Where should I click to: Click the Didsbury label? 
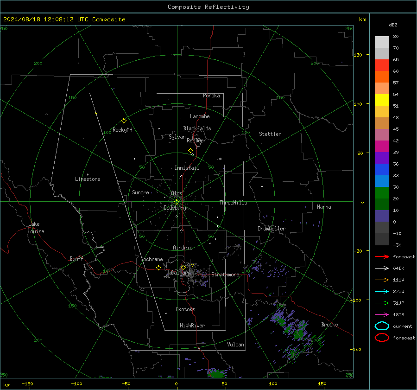(175, 208)
